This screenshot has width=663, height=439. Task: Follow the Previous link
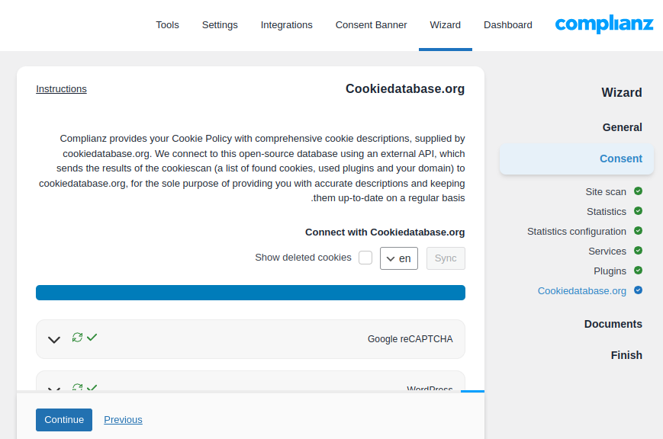coord(123,419)
